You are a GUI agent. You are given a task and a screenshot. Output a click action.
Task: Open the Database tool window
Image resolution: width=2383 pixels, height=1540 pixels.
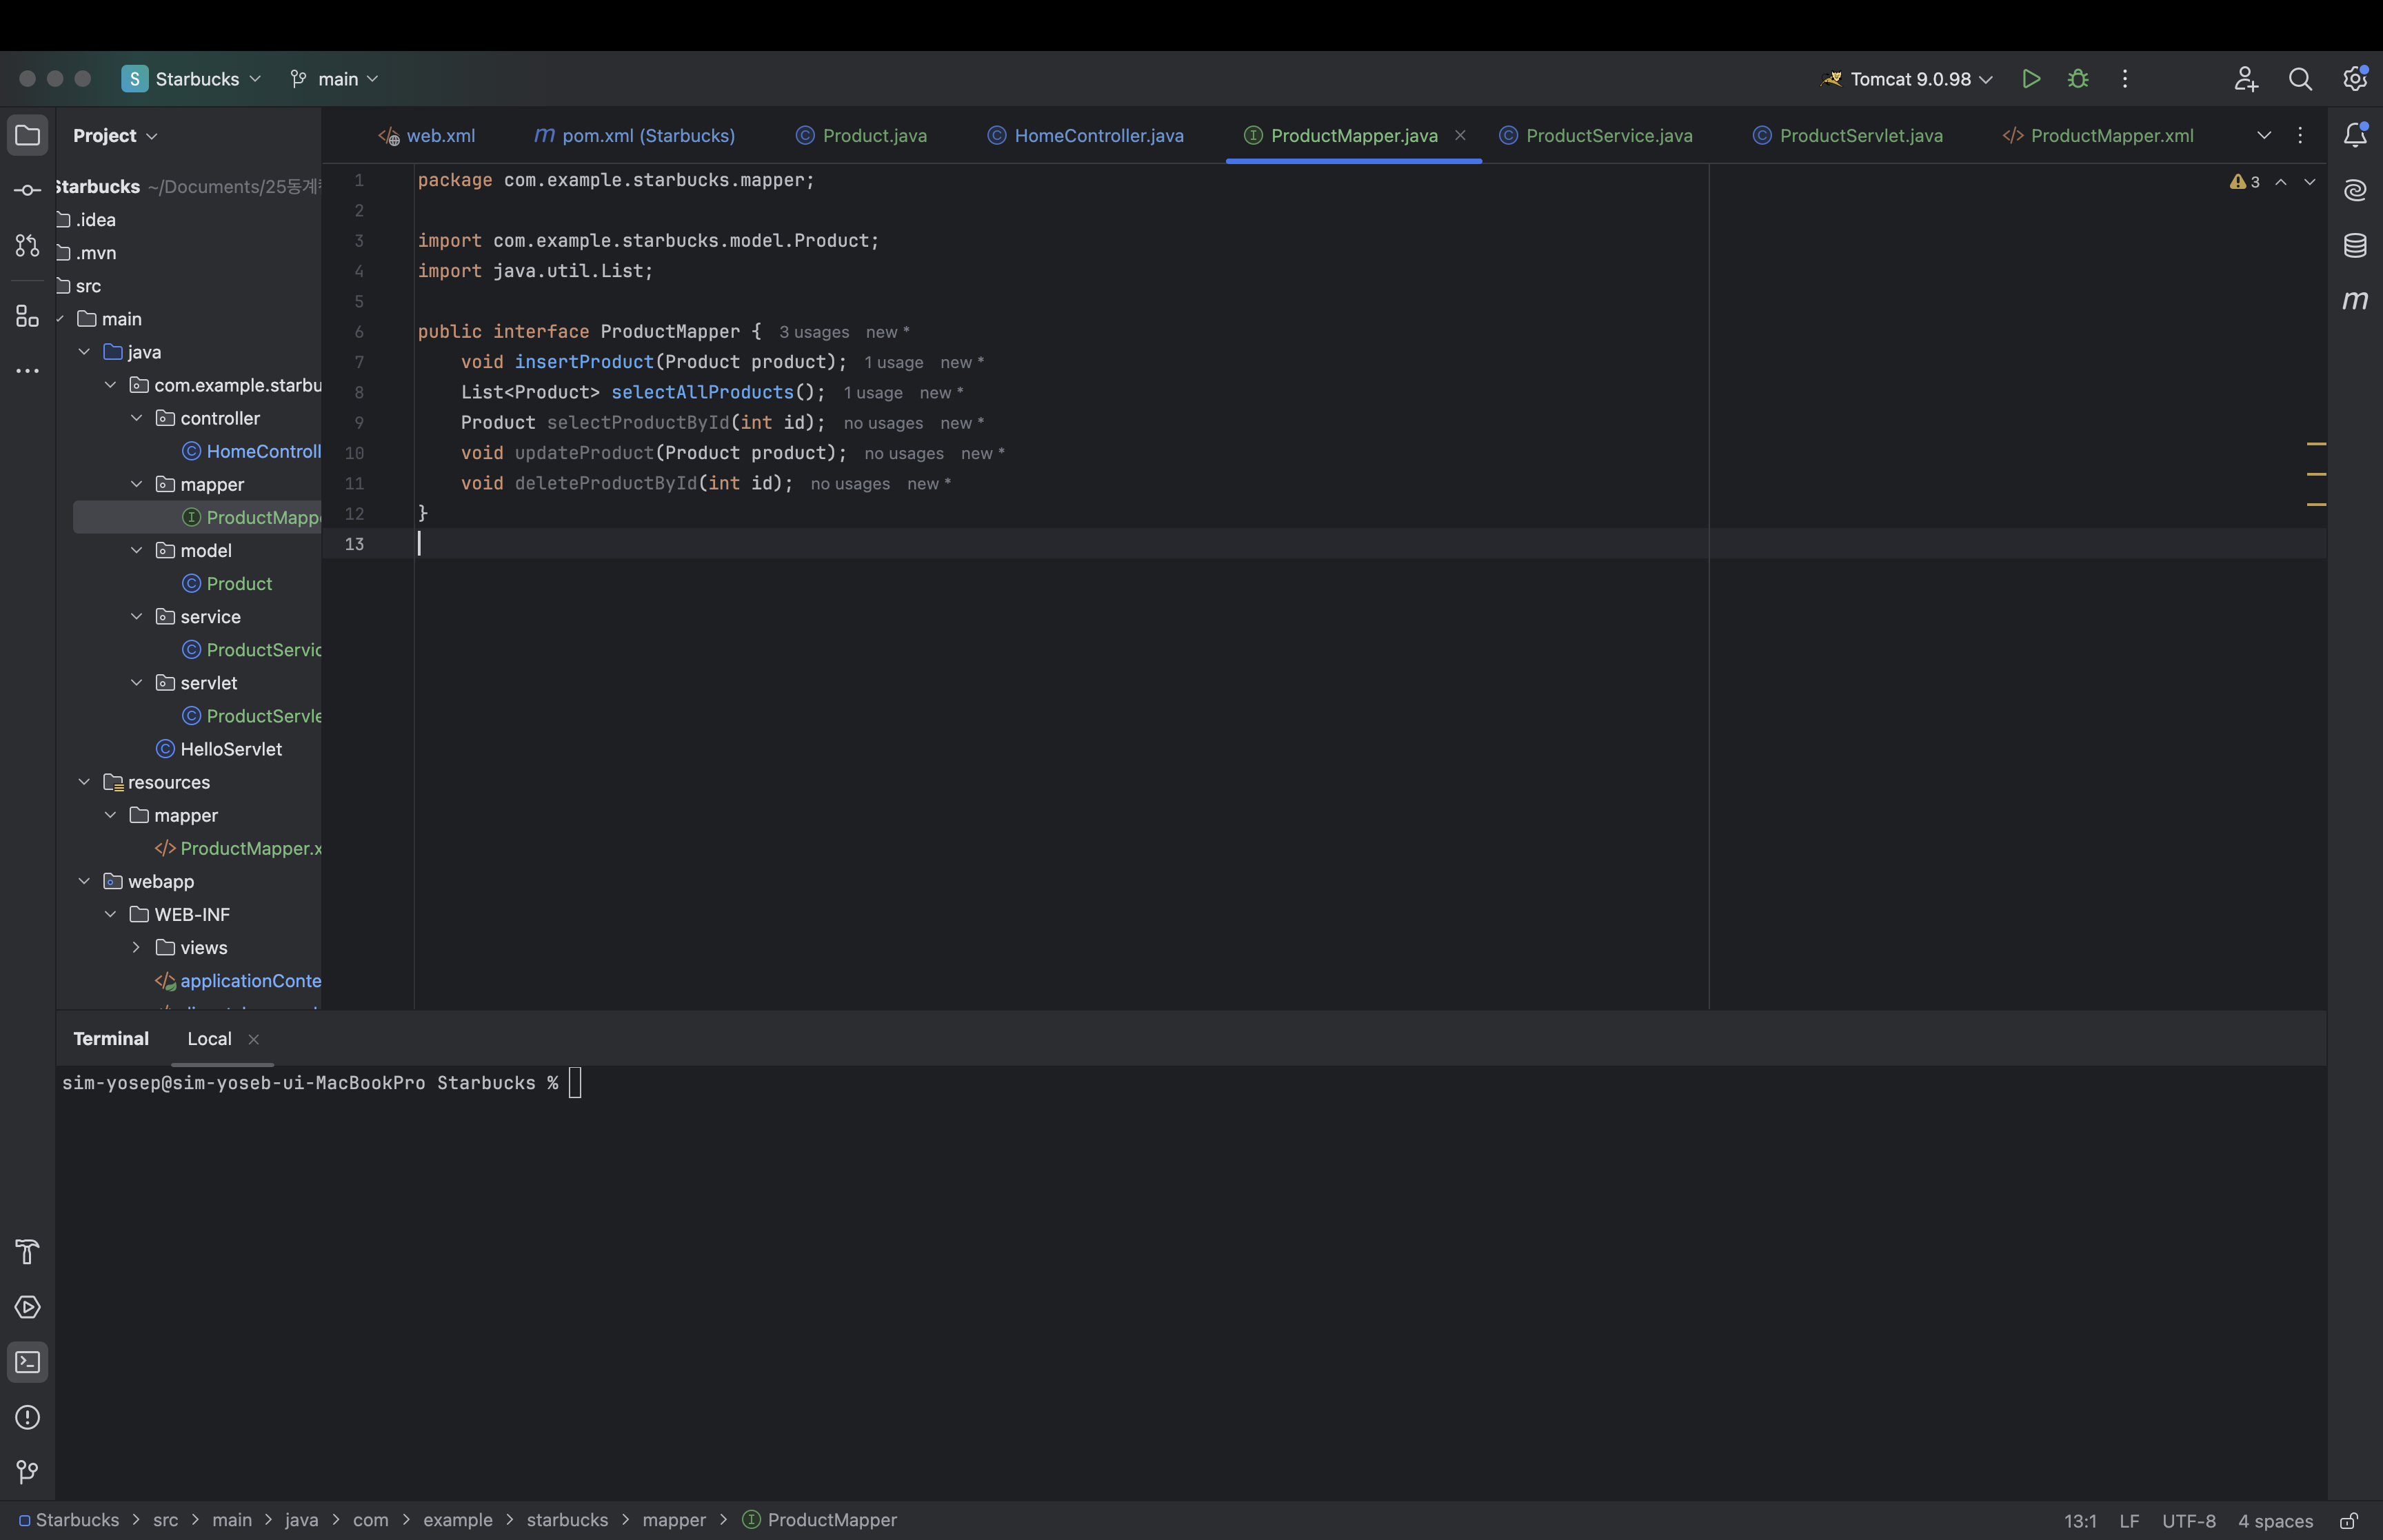click(2355, 245)
